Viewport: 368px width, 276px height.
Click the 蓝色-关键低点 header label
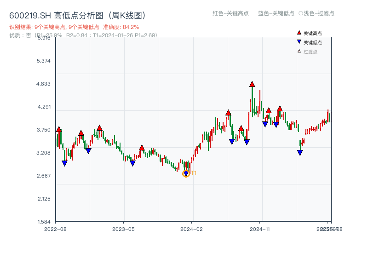(x=276, y=13)
